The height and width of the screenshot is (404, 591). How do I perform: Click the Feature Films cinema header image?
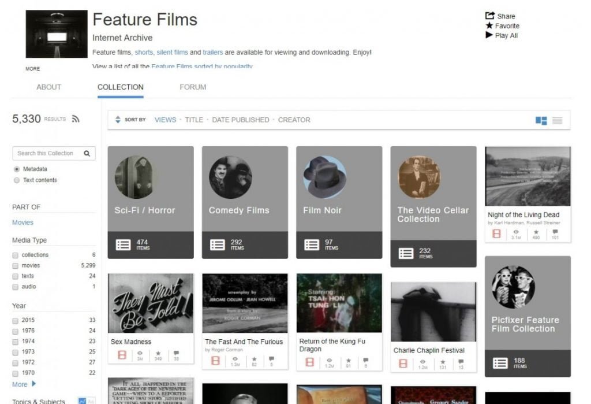click(57, 34)
